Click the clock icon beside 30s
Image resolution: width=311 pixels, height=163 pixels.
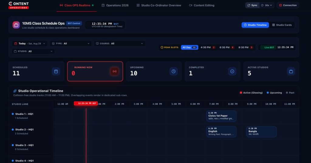pos(262,5)
